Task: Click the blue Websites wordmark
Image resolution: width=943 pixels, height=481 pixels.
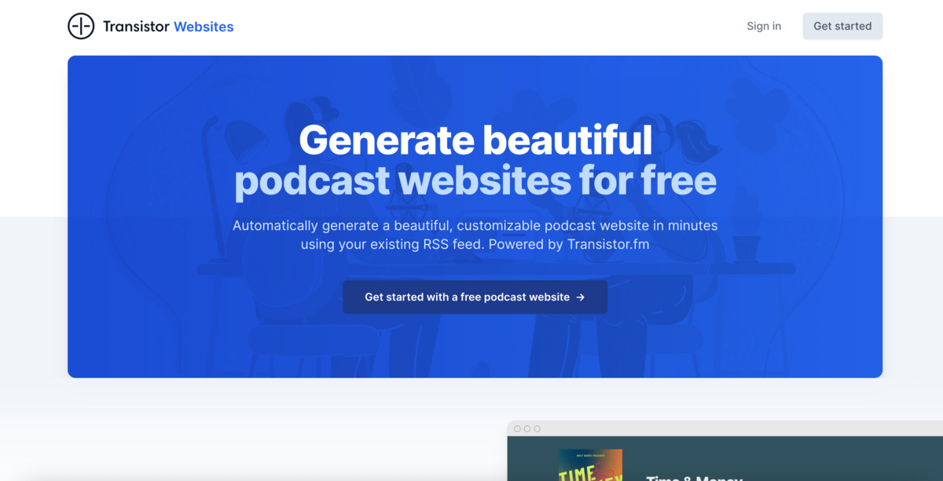Action: 204,27
